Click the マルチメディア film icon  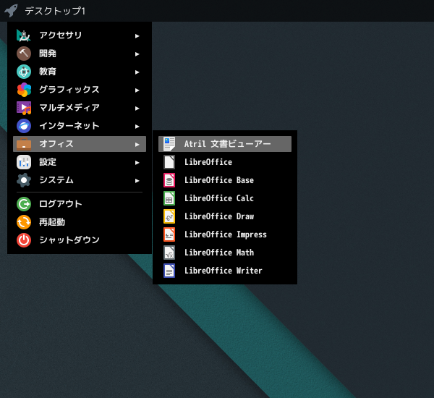(24, 108)
